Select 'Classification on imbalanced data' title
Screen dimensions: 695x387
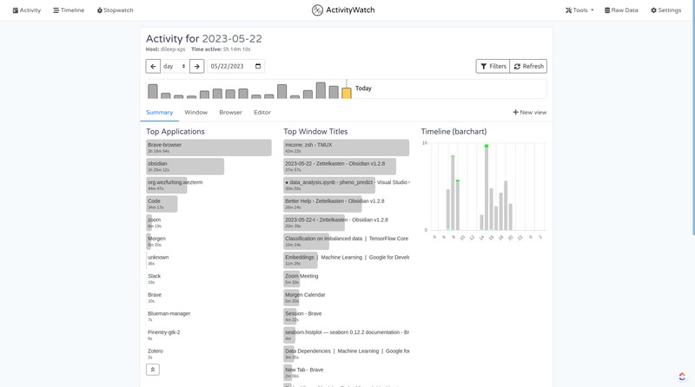pyautogui.click(x=346, y=241)
